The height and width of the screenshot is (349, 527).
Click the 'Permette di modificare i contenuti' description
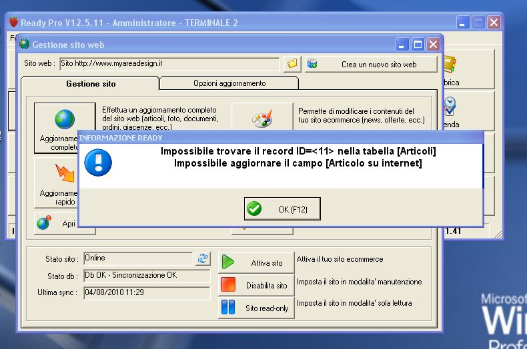pyautogui.click(x=362, y=115)
